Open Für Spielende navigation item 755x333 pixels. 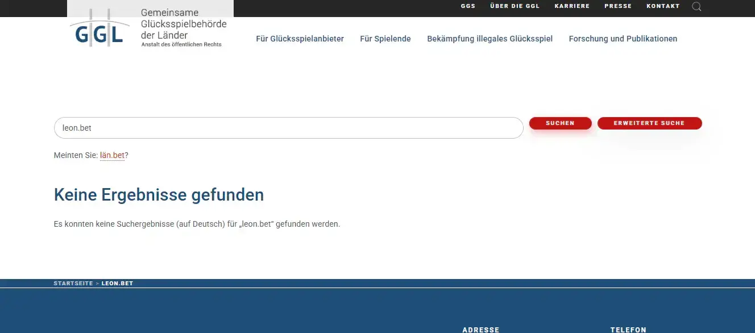385,39
